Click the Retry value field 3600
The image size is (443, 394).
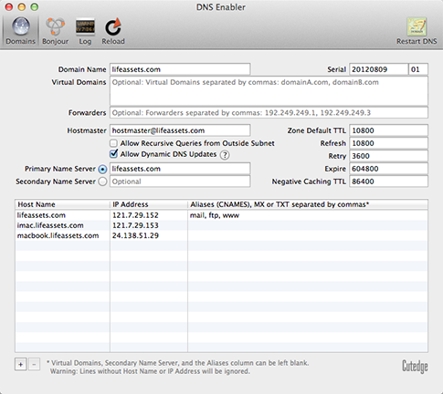point(388,156)
